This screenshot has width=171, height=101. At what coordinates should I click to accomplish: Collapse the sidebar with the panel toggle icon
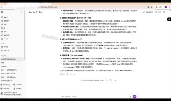point(21,12)
